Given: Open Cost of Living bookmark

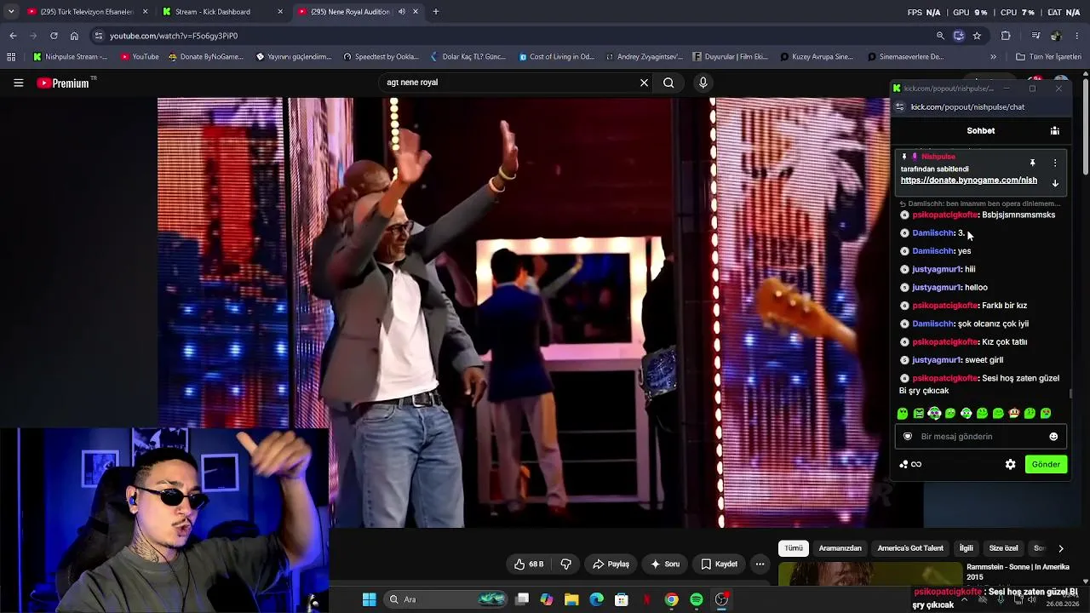Looking at the screenshot, I should (x=556, y=57).
